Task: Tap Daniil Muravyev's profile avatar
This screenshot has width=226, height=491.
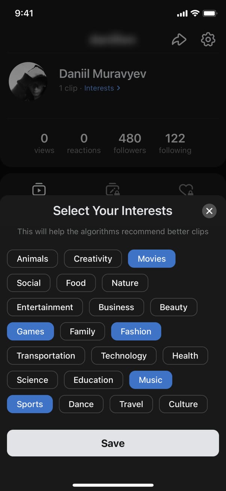Action: click(x=28, y=82)
